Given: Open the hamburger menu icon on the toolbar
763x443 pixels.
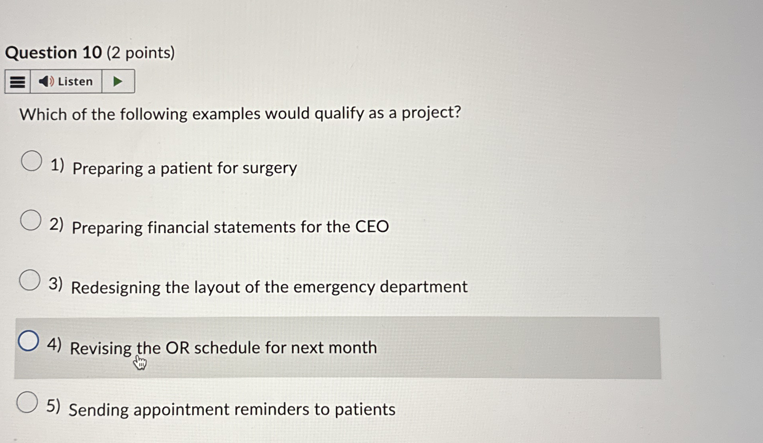Looking at the screenshot, I should [x=17, y=81].
